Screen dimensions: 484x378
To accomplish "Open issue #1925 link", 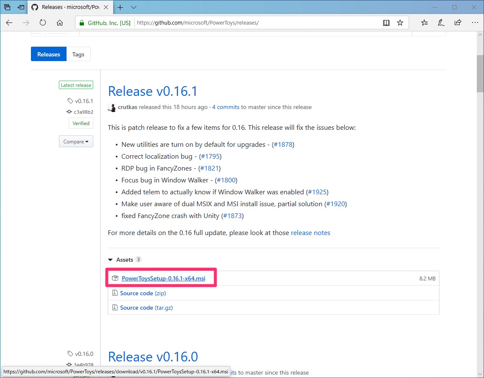I will click(317, 192).
